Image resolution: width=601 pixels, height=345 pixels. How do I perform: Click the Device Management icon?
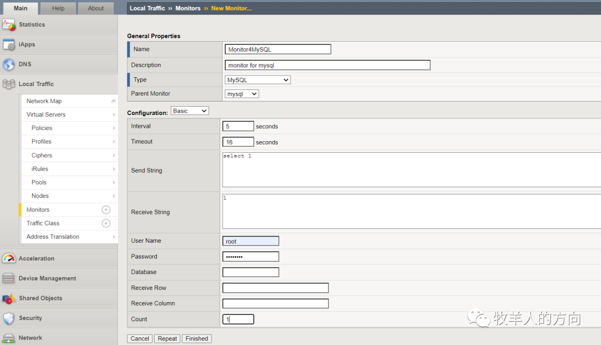point(8,278)
